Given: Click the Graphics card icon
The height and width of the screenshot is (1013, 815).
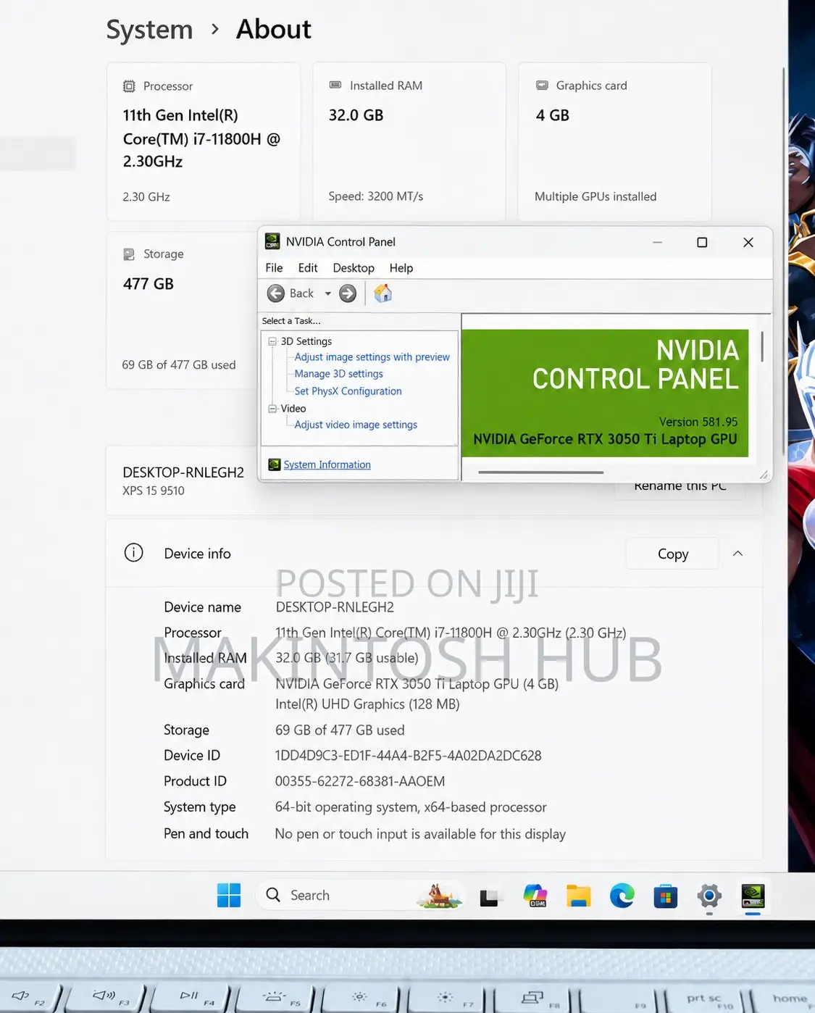Looking at the screenshot, I should (x=542, y=86).
